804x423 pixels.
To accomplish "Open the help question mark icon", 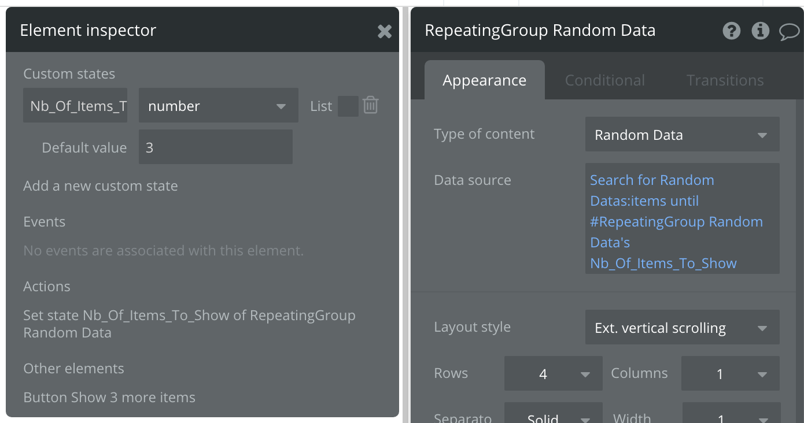I will [x=732, y=31].
